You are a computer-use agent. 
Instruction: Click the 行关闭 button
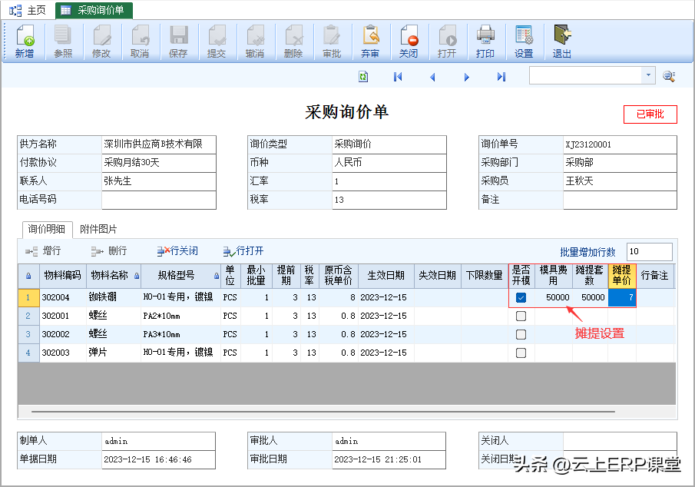(x=177, y=251)
